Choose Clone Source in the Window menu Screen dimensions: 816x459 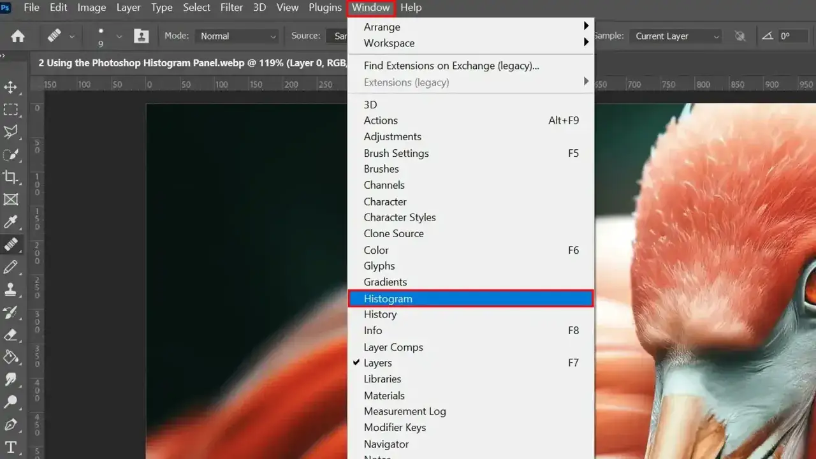(471, 233)
